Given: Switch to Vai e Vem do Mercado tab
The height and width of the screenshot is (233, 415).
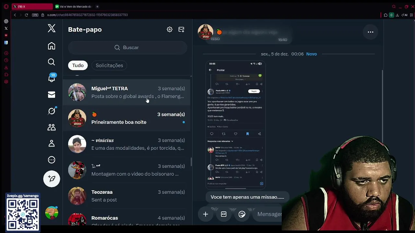Looking at the screenshot, I should pyautogui.click(x=74, y=6).
